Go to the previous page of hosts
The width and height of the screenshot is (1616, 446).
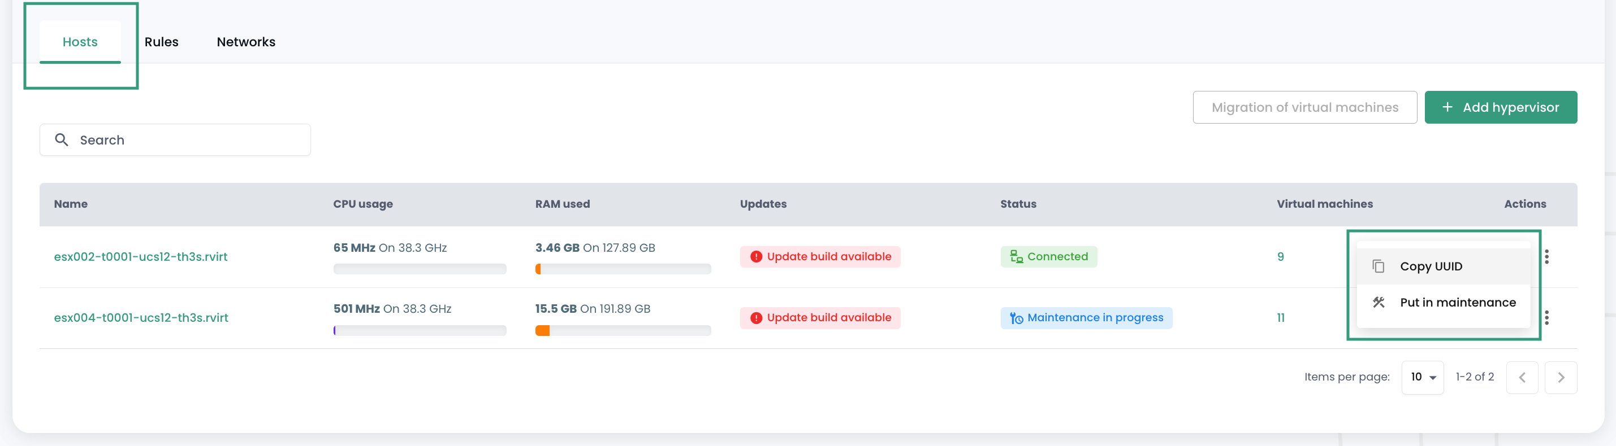click(1521, 377)
